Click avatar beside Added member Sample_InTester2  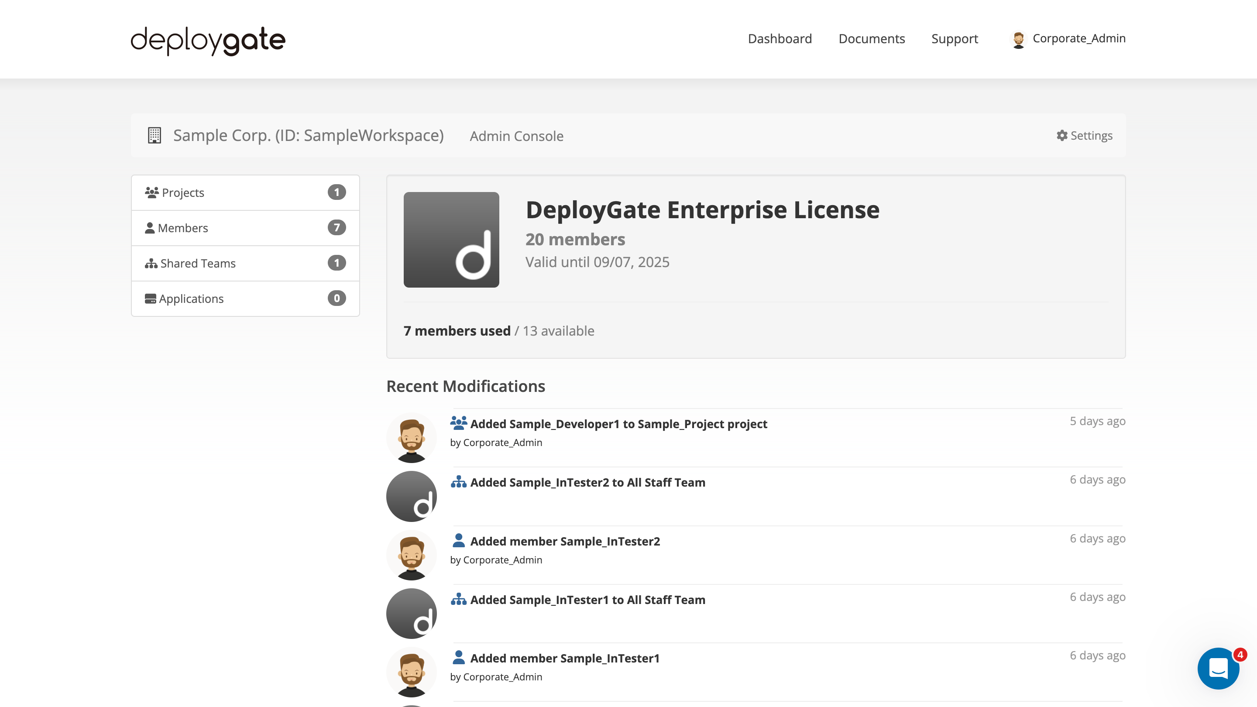click(411, 555)
